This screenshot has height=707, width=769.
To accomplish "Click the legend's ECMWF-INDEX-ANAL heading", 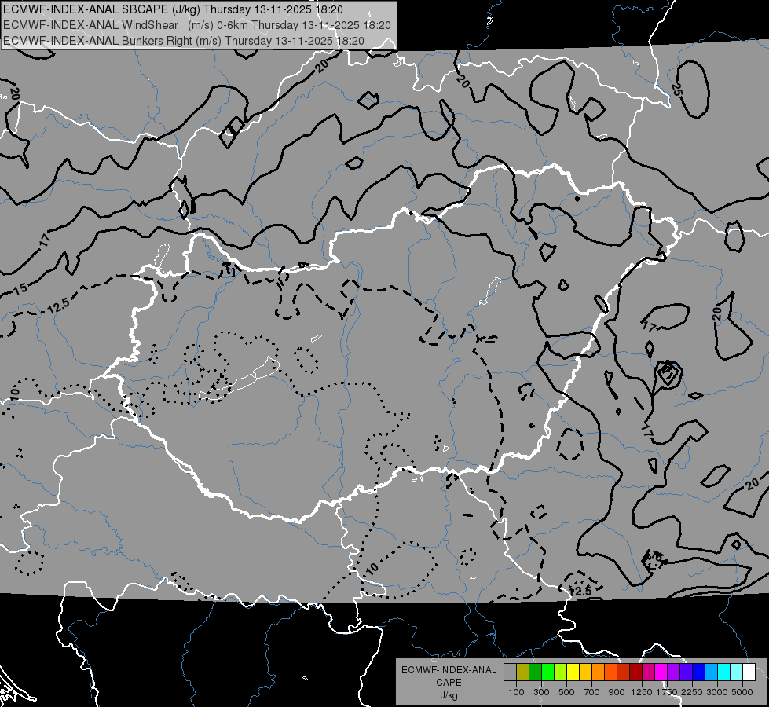I will pos(449,670).
